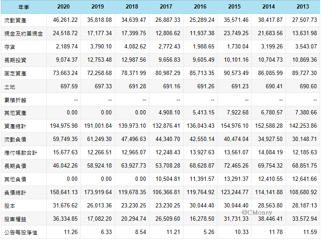Click the 2019 column header

click(x=98, y=6)
